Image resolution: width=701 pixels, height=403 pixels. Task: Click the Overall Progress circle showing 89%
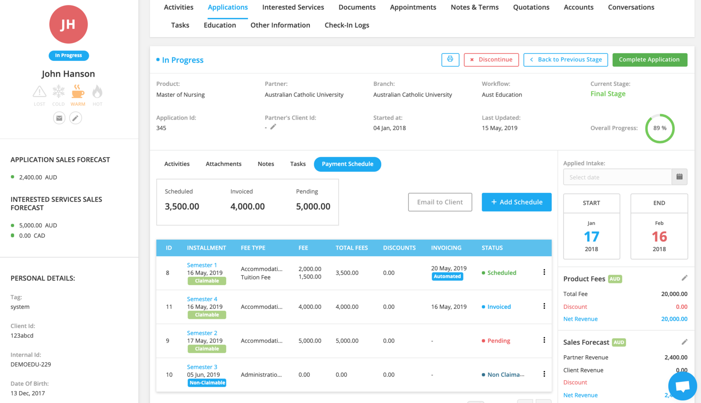pos(659,128)
